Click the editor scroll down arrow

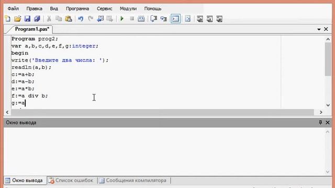(328, 105)
